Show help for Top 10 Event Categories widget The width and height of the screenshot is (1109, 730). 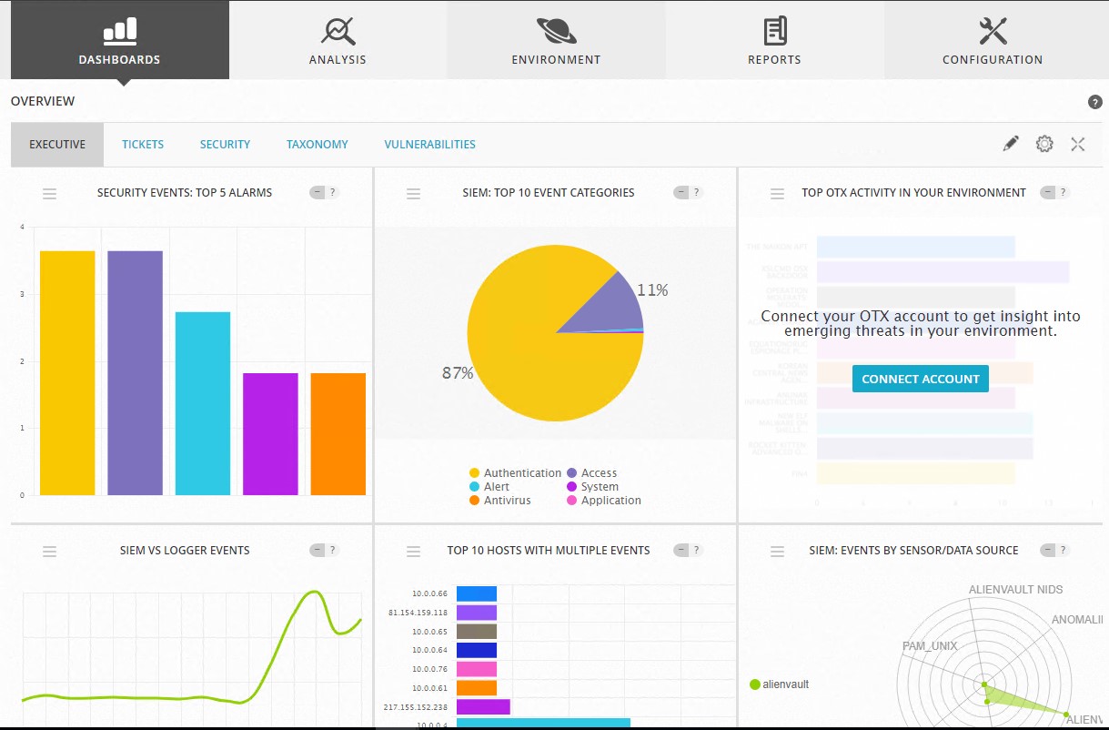click(x=697, y=193)
